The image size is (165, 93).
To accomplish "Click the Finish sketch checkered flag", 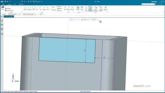I will coord(3,8).
